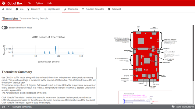Click the 100 x-axis tick value
Image resolution: width=195 pixels, height=109 pixels.
point(58,56)
